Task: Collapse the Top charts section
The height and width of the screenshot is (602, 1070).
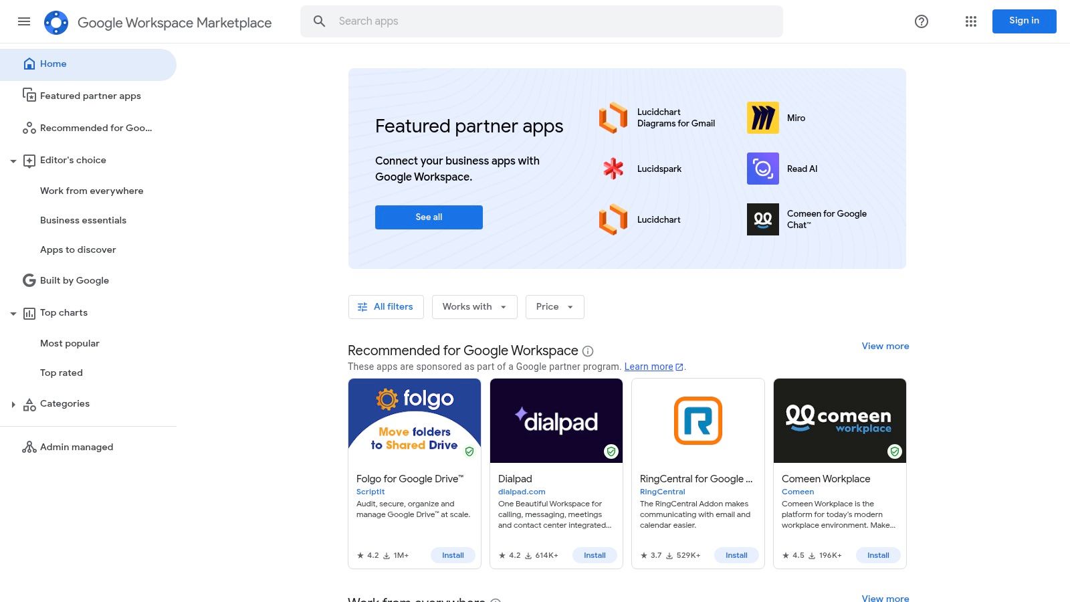Action: tap(13, 313)
